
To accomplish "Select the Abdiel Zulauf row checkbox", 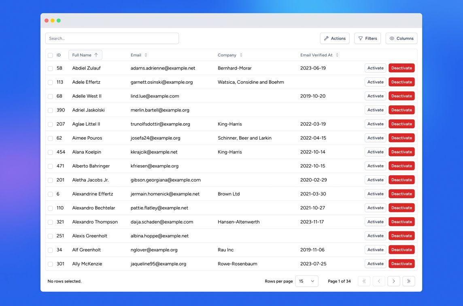I will pyautogui.click(x=50, y=68).
